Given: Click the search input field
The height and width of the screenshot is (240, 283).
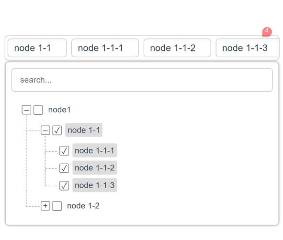Looking at the screenshot, I should (x=142, y=80).
